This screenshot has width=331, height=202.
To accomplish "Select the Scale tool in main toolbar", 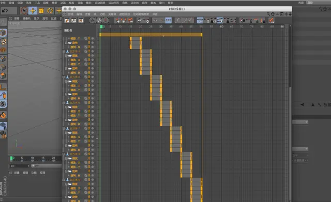I will point(41,10).
